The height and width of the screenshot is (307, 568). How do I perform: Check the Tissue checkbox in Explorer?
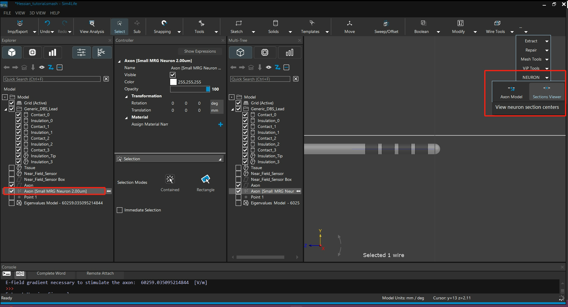coord(12,168)
